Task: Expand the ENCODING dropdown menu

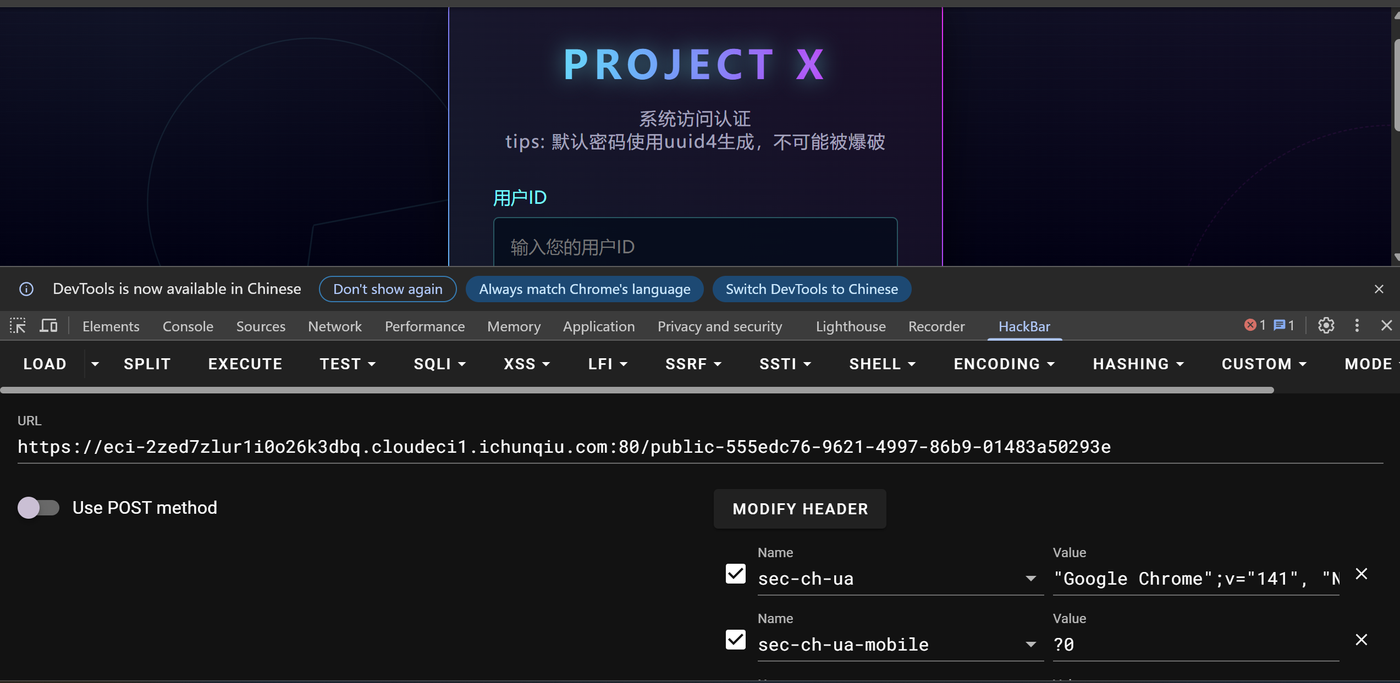Action: [1004, 364]
